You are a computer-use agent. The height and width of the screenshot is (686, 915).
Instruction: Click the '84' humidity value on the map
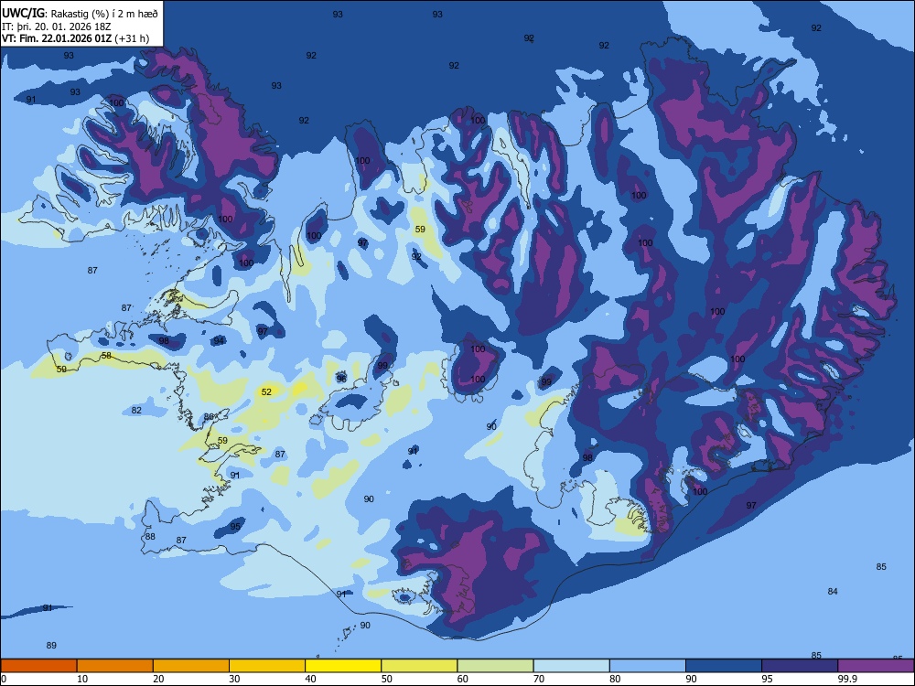pyautogui.click(x=833, y=592)
